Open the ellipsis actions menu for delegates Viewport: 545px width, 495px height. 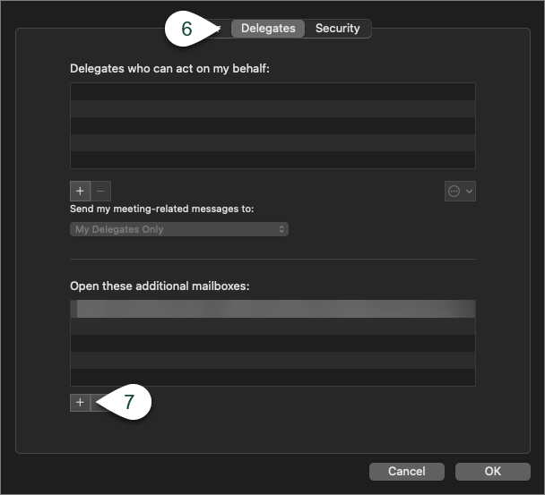460,192
